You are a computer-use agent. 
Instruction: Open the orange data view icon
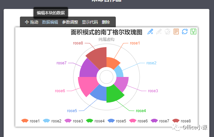(176, 32)
